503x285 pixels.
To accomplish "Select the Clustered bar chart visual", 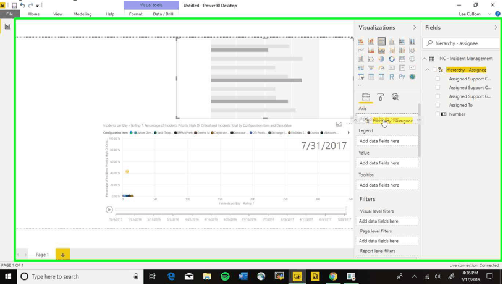I will pyautogui.click(x=381, y=41).
